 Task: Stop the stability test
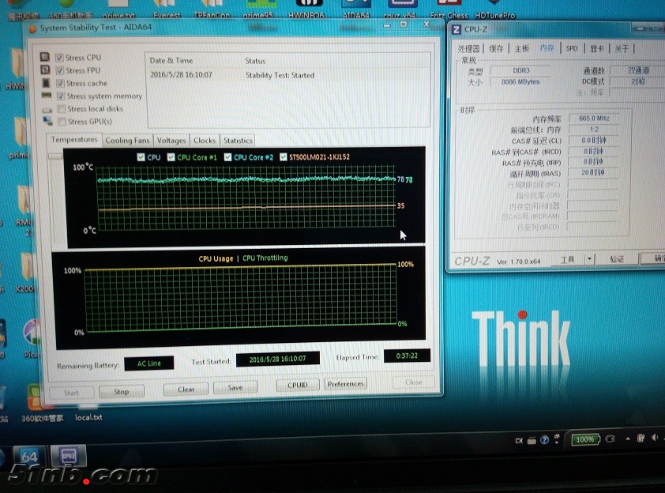tap(121, 391)
